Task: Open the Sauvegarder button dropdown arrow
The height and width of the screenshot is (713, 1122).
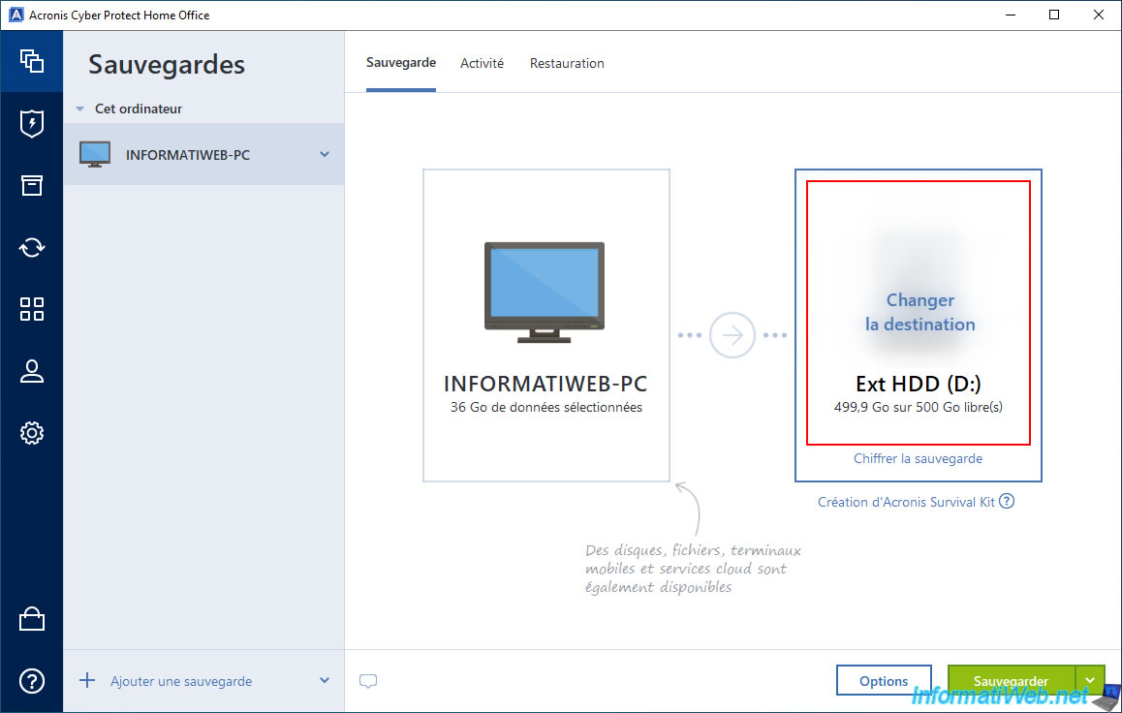Action: tap(1091, 681)
